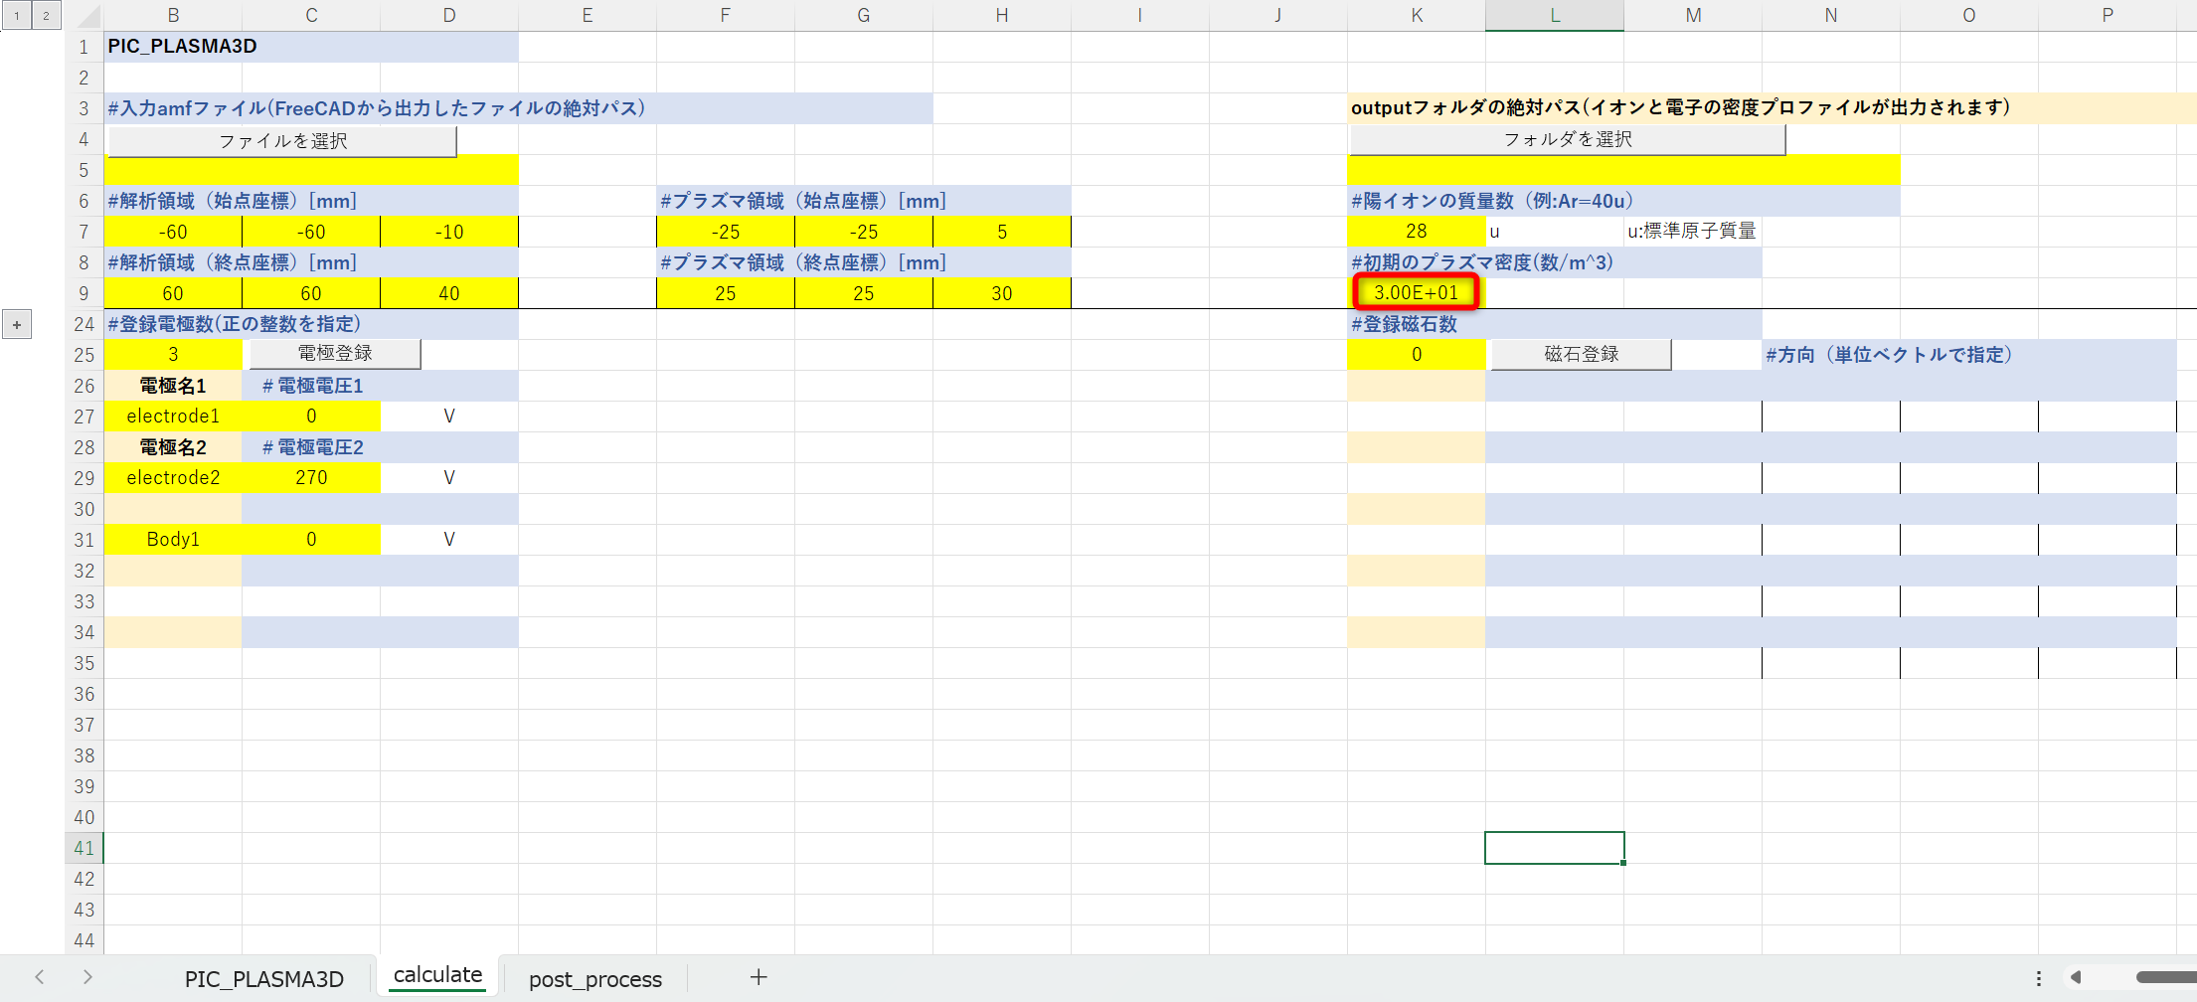Go to next sheet tab arrow
The width and height of the screenshot is (2197, 1002).
coord(87,977)
